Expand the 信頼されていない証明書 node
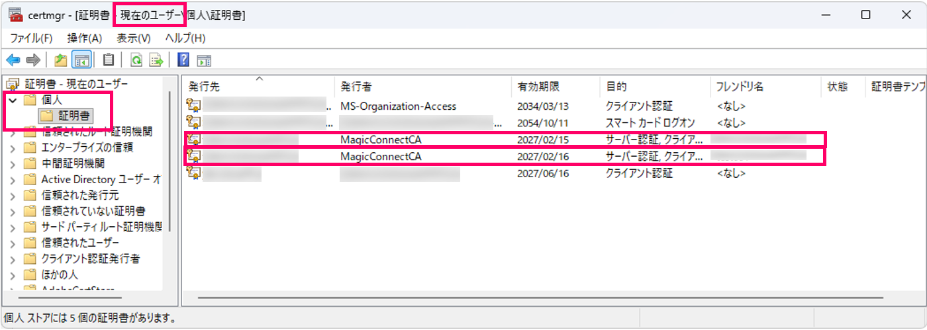 [x=13, y=211]
